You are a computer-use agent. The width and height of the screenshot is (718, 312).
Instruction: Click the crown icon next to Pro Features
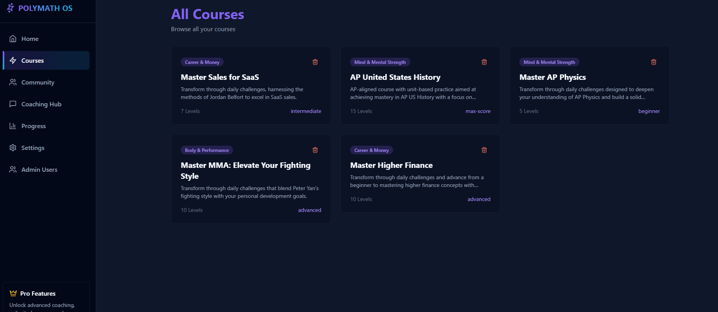tap(13, 293)
